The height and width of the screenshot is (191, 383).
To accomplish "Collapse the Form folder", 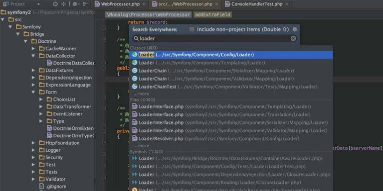I will tap(33, 93).
